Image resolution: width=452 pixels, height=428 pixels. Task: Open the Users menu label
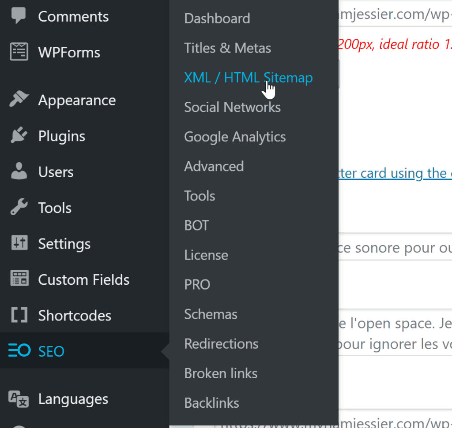tap(56, 172)
